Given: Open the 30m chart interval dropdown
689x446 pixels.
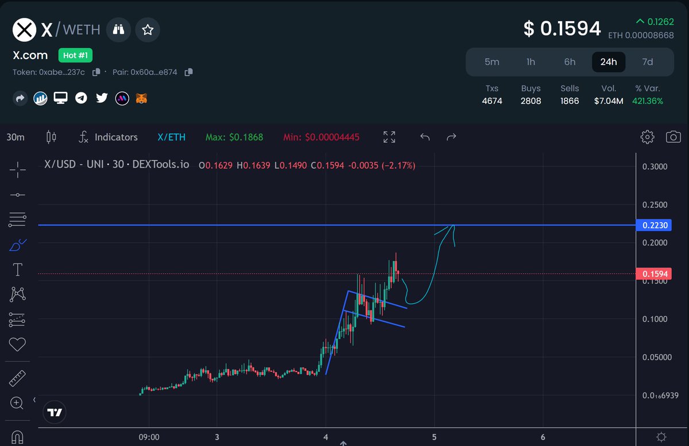Looking at the screenshot, I should tap(16, 137).
